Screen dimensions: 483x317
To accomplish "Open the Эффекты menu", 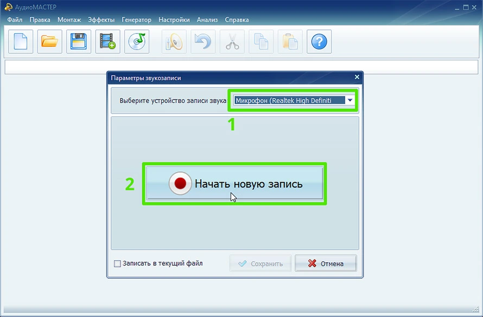I will (101, 20).
